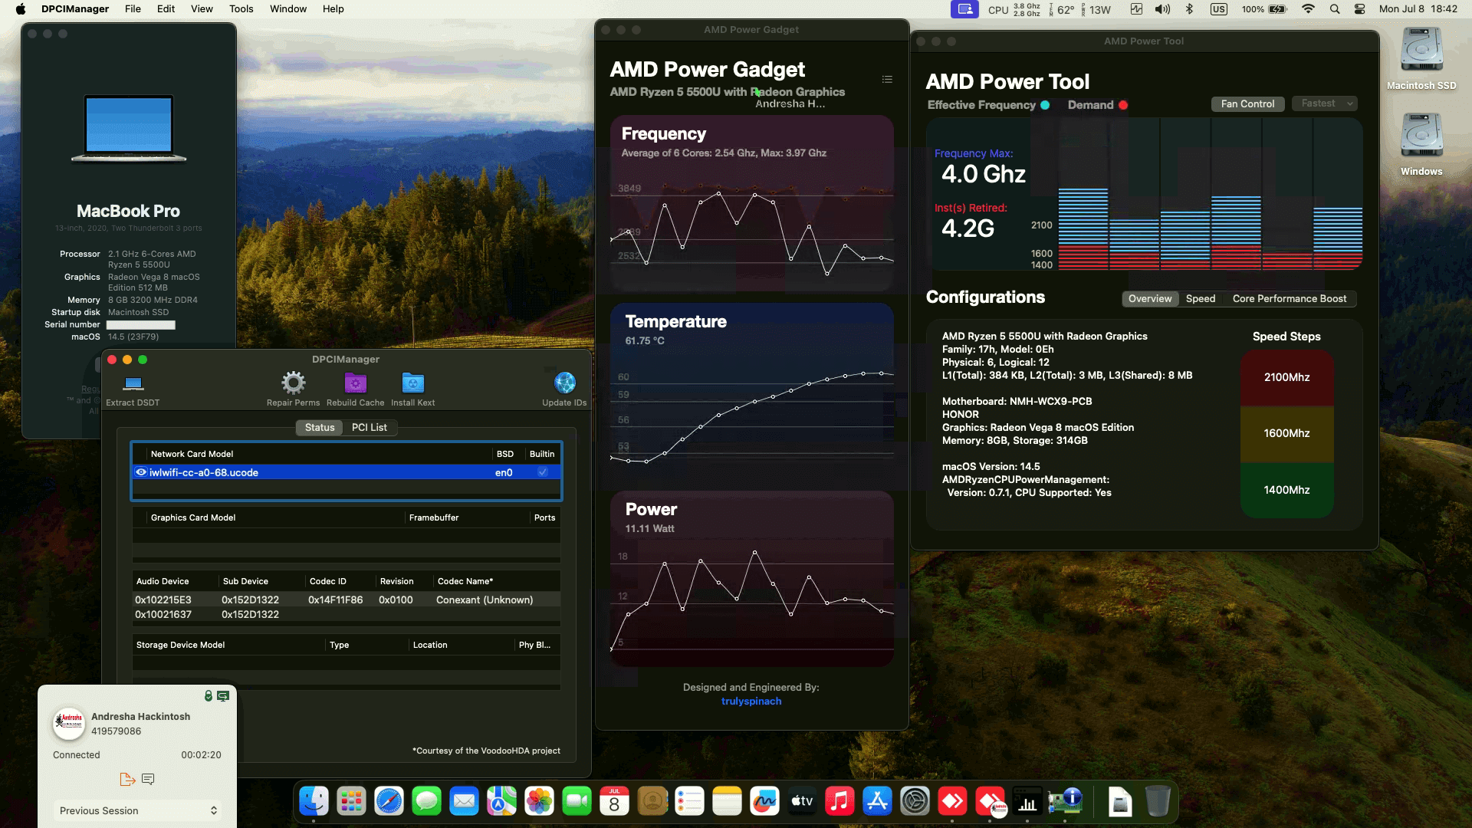
Task: Open Photos from the Dock
Action: [539, 802]
